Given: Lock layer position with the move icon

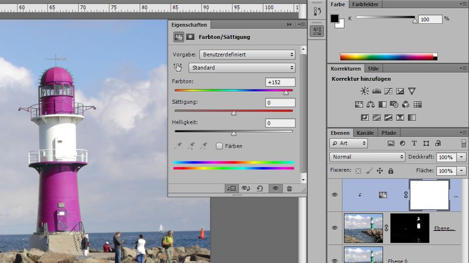Looking at the screenshot, I should coord(379,171).
